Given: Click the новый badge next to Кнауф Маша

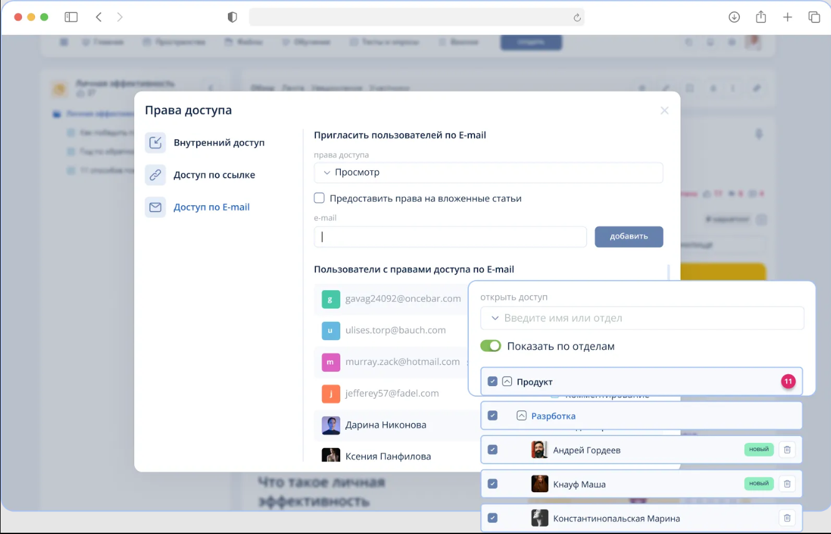Looking at the screenshot, I should point(759,483).
